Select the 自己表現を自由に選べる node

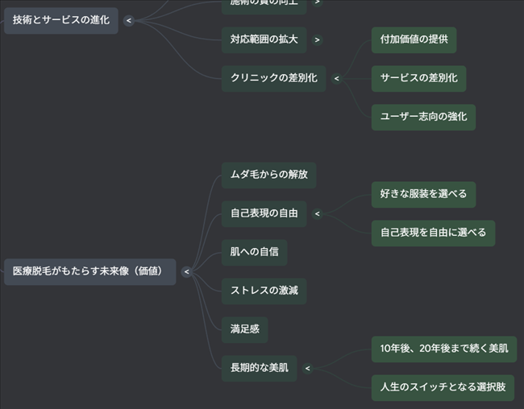433,233
